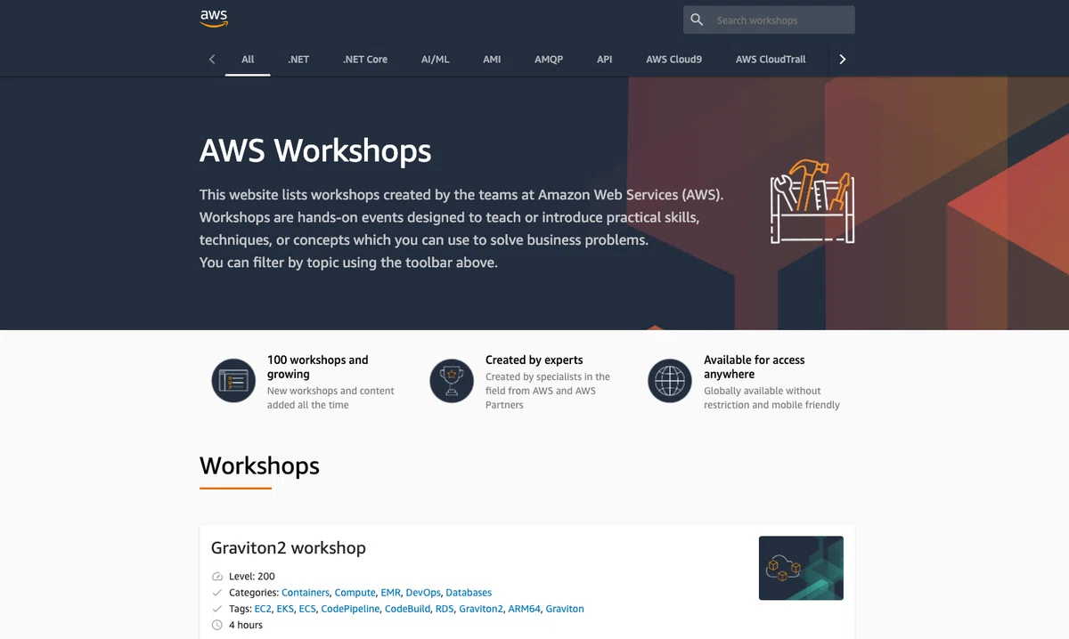The height and width of the screenshot is (639, 1069).
Task: Open the Databases category link
Action: click(469, 593)
